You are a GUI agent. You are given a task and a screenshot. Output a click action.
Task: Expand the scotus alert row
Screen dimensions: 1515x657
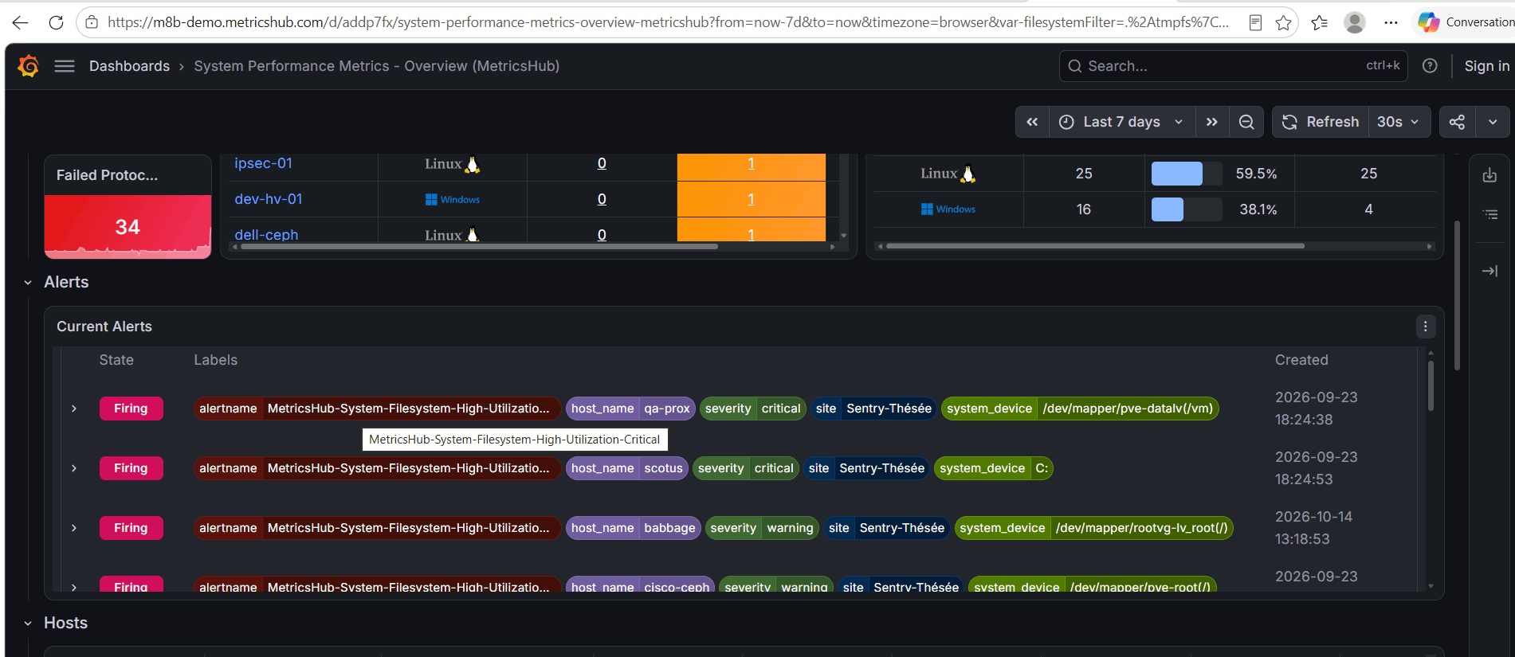pos(74,468)
